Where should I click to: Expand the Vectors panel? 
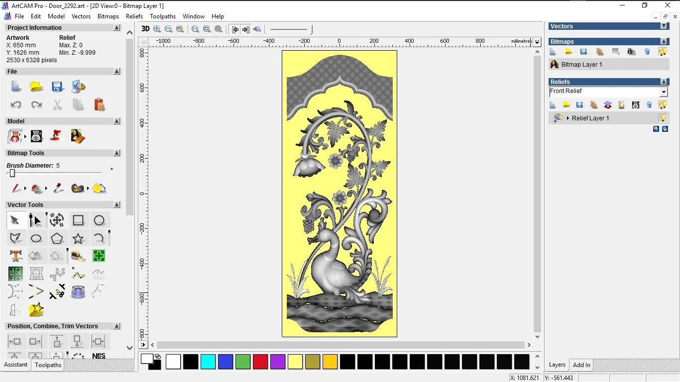tap(664, 26)
